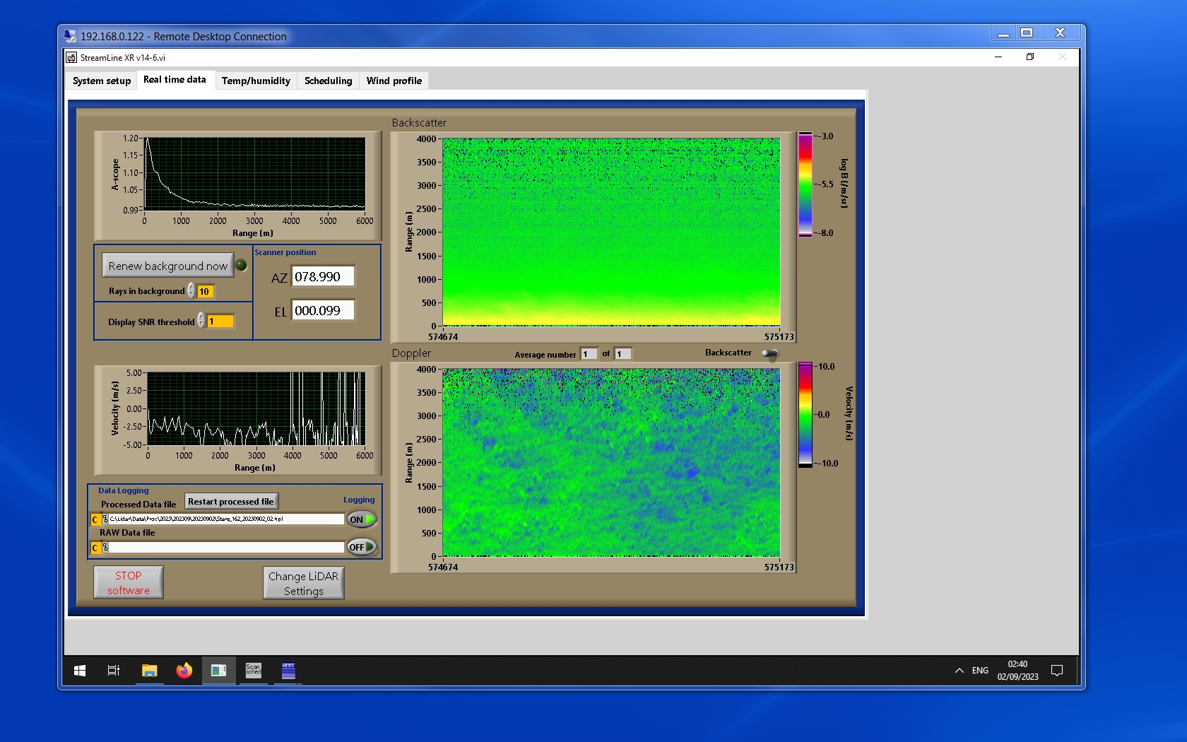Open the Scan scheduler taskbar app

(253, 671)
